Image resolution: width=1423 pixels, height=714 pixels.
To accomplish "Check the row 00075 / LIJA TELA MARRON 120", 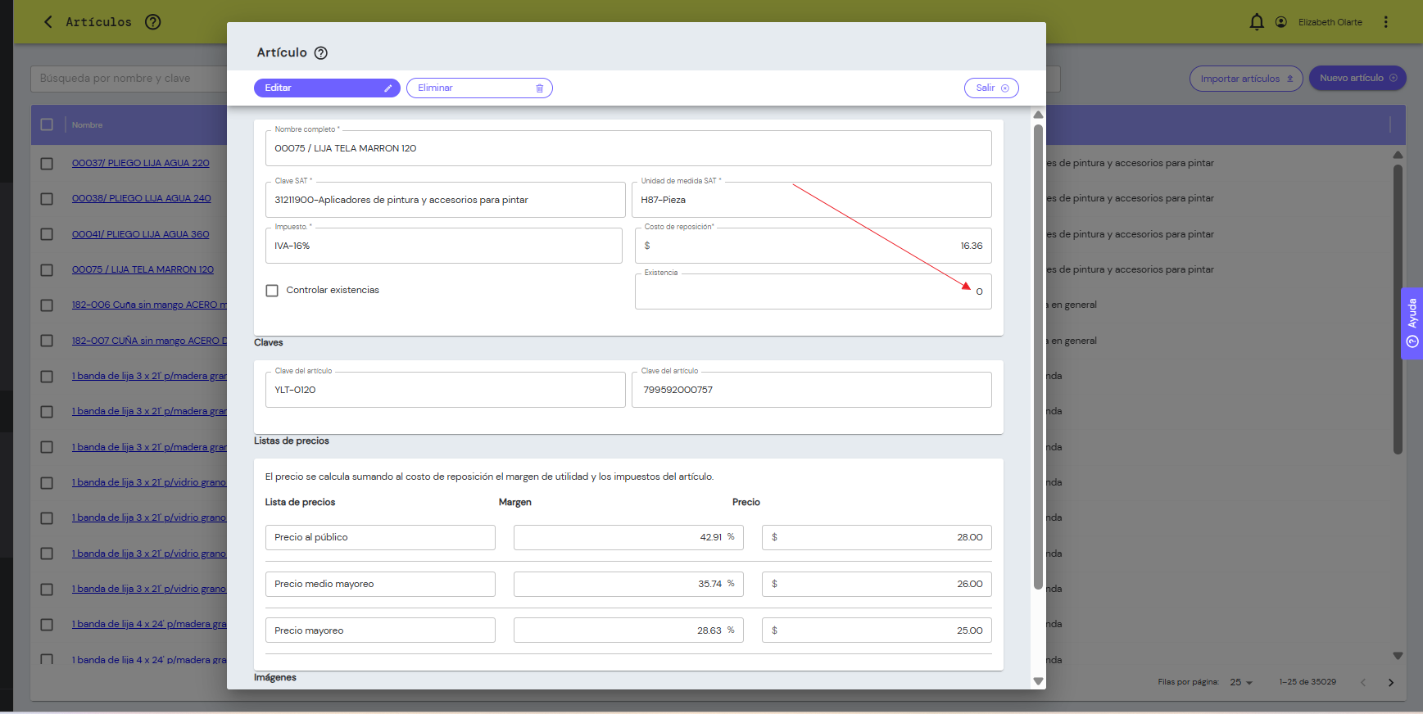I will click(47, 270).
